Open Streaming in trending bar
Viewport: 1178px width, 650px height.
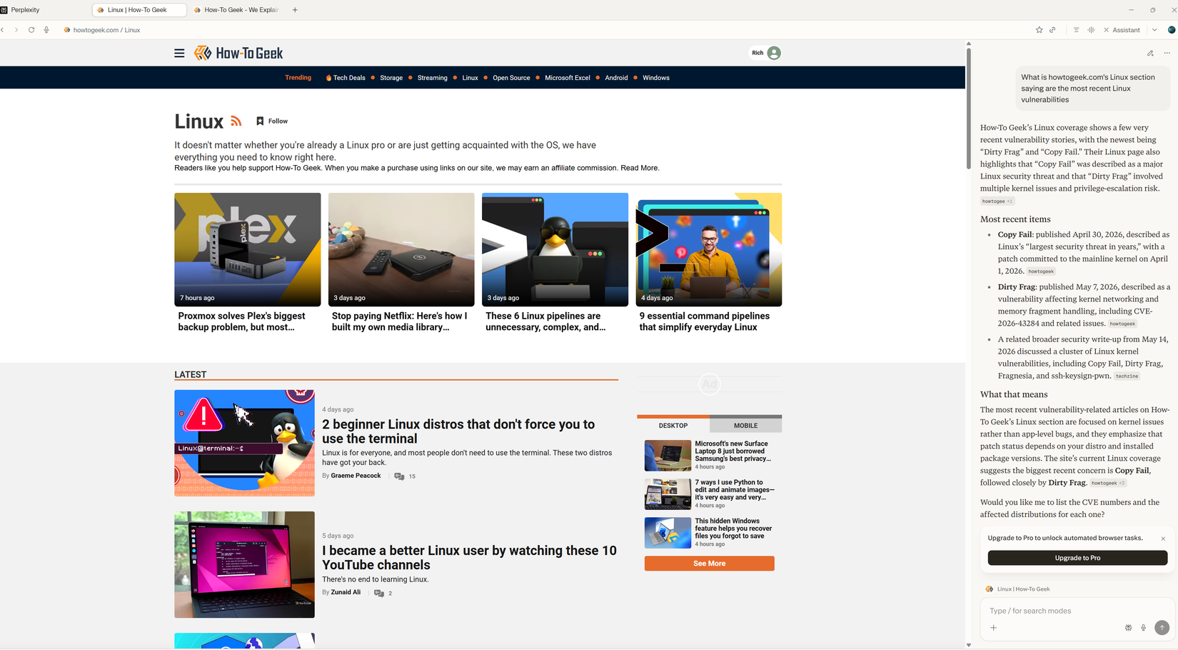(x=433, y=78)
